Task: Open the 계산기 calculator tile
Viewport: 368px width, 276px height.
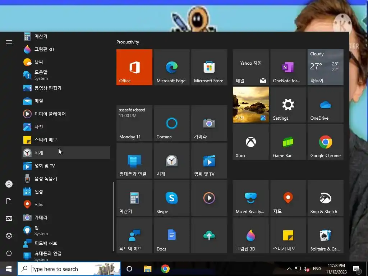Action: coord(134,198)
